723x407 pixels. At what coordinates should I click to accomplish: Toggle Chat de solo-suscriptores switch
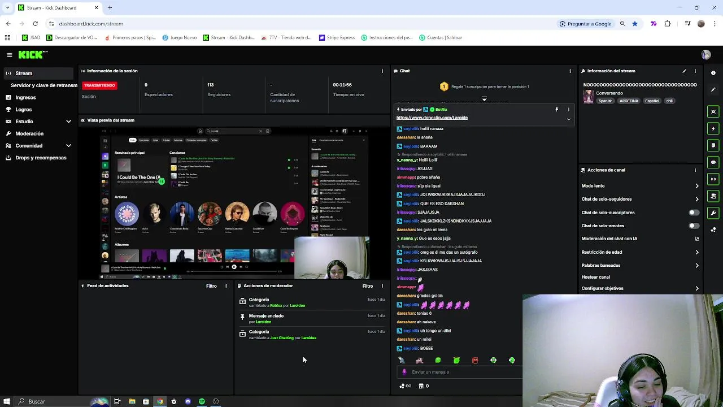tap(694, 213)
